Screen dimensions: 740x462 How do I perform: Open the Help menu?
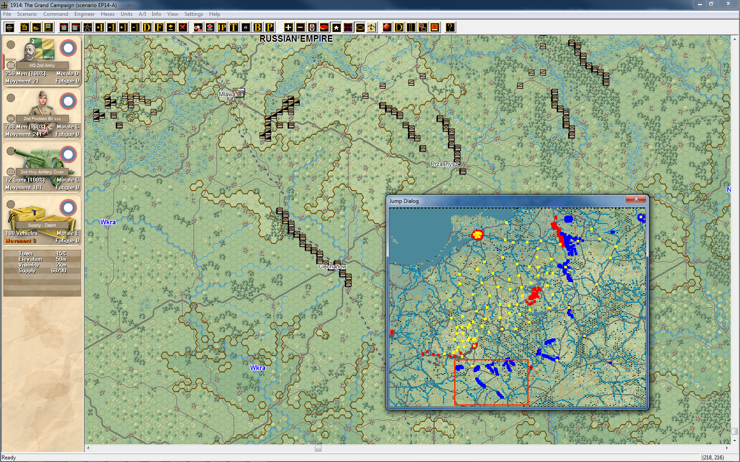coord(215,14)
